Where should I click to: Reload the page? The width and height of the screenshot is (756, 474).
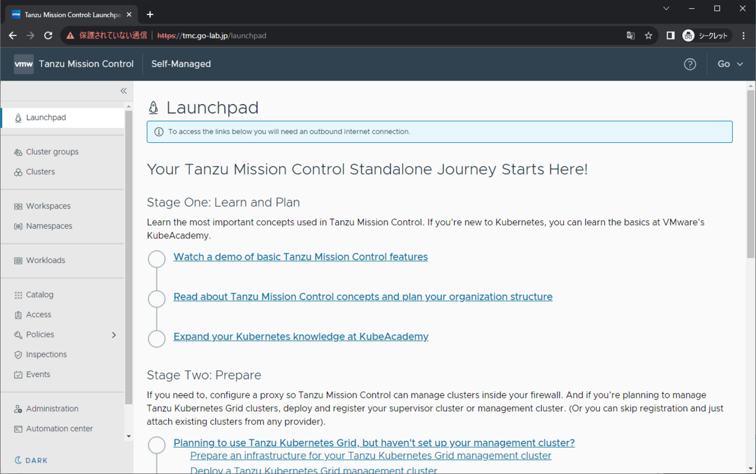click(x=48, y=36)
